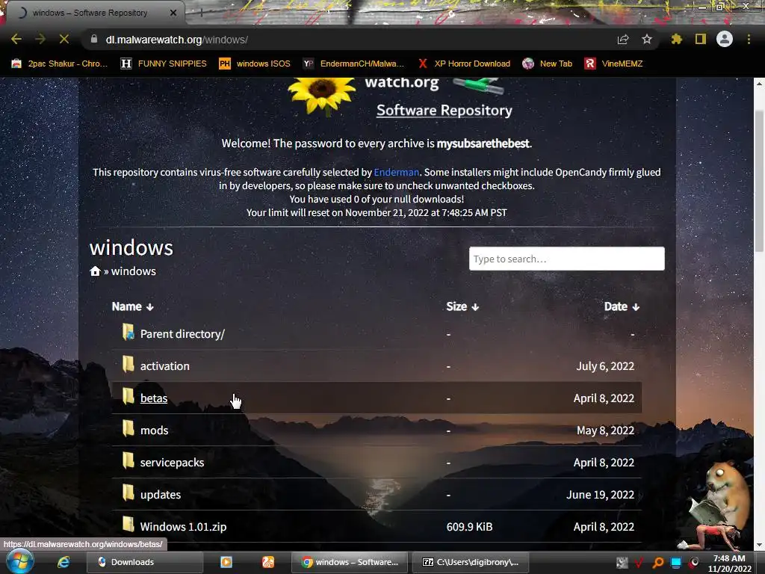Open 2pac Shakur bookmark
The width and height of the screenshot is (765, 574).
point(59,64)
